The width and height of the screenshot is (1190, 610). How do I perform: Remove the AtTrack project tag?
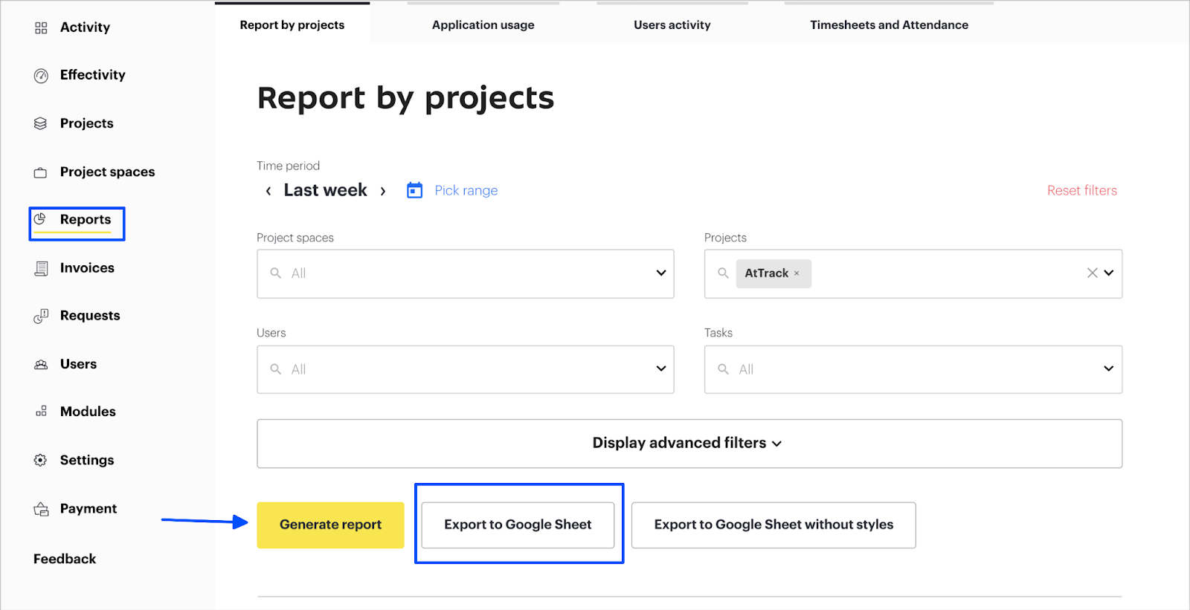(797, 273)
